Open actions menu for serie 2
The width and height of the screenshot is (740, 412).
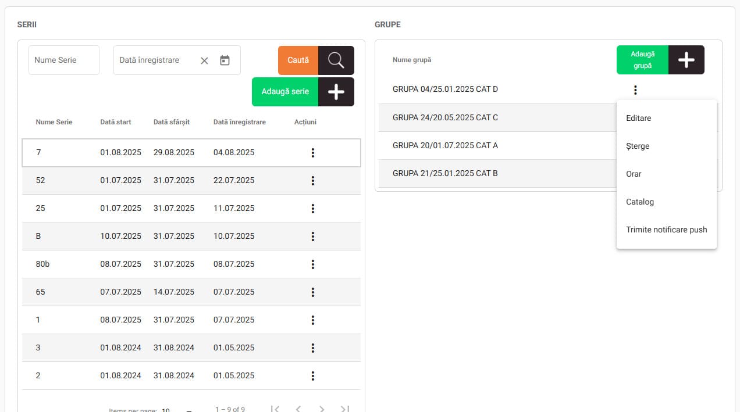pos(313,376)
